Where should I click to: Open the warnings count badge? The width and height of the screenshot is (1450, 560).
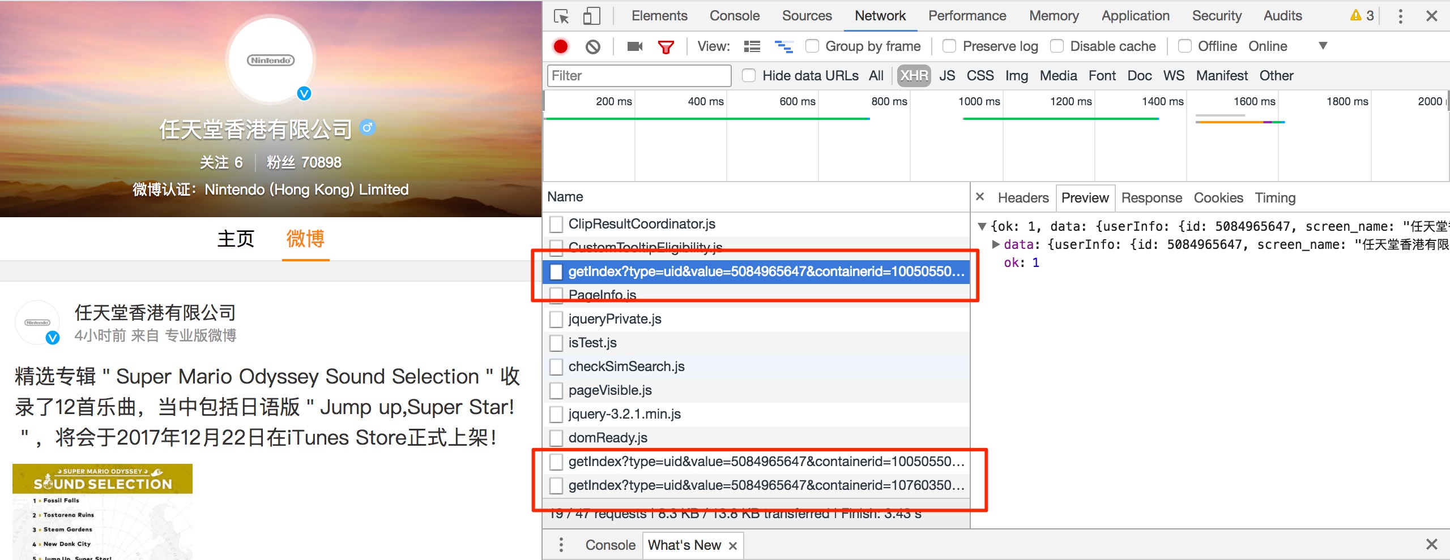pyautogui.click(x=1362, y=16)
